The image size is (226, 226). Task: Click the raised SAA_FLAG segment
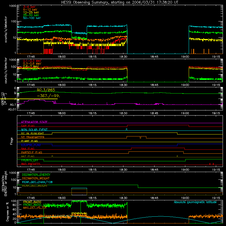coord(158,148)
